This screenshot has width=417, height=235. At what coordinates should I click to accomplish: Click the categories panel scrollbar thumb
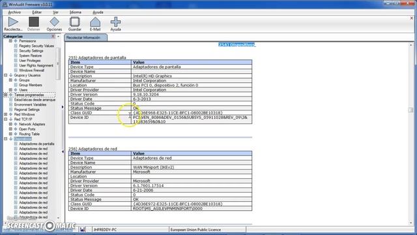[x=58, y=64]
